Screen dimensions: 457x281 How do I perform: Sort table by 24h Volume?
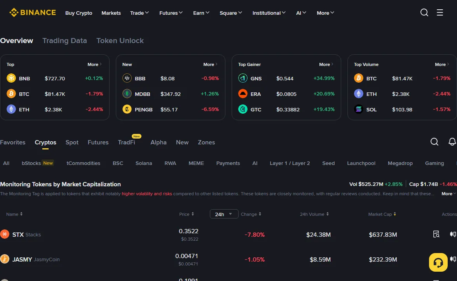(x=314, y=214)
